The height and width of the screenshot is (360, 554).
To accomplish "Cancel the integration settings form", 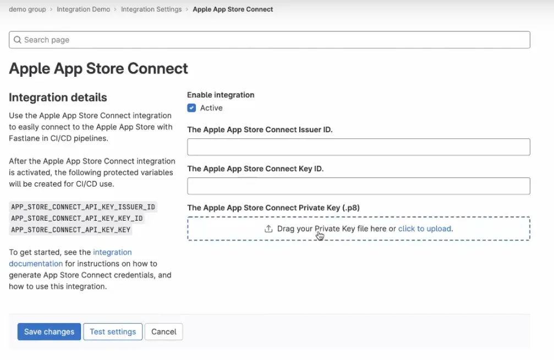I will (x=164, y=331).
